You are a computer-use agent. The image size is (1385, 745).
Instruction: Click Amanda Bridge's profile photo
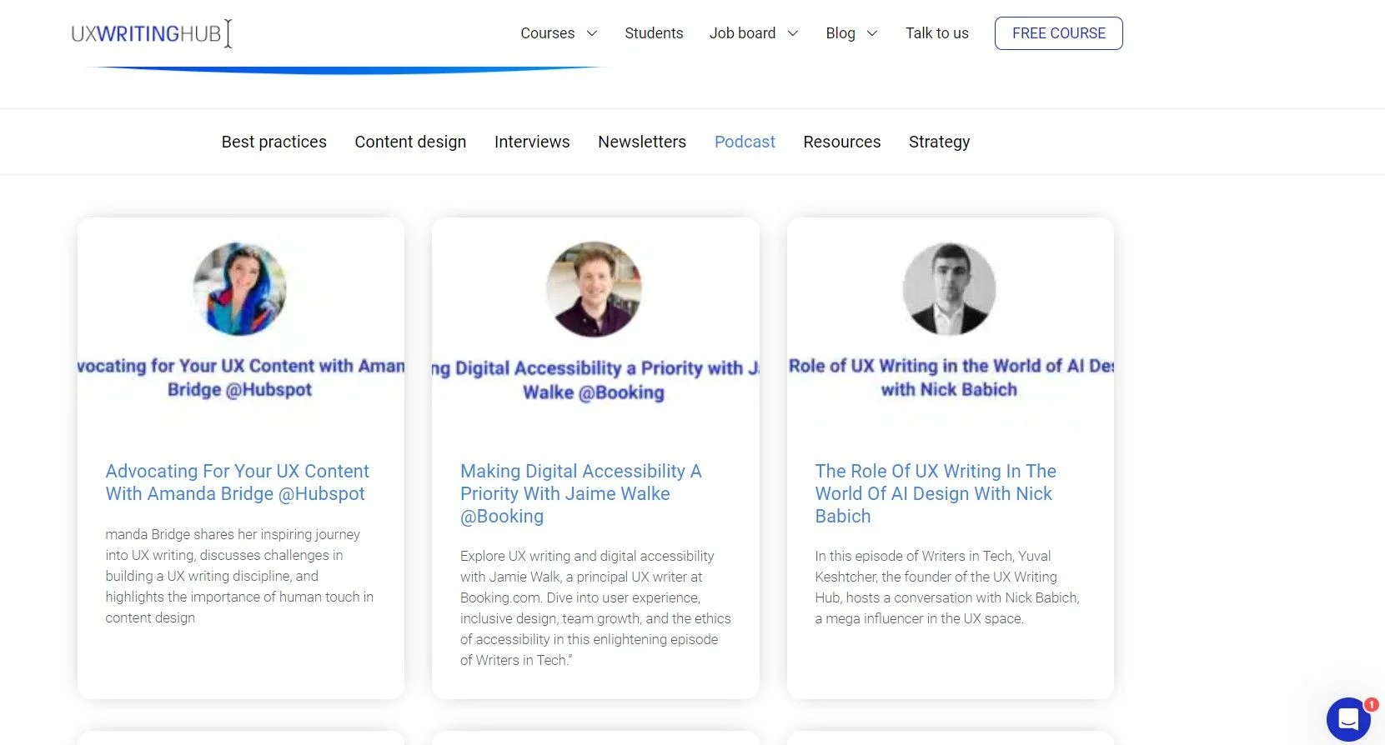point(240,289)
